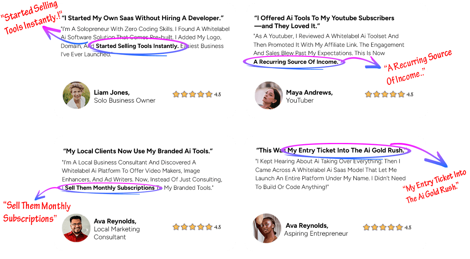Click the circled "Started Selling Tools Instantly." phrase
Screen dimensions: 470x259
pos(137,46)
